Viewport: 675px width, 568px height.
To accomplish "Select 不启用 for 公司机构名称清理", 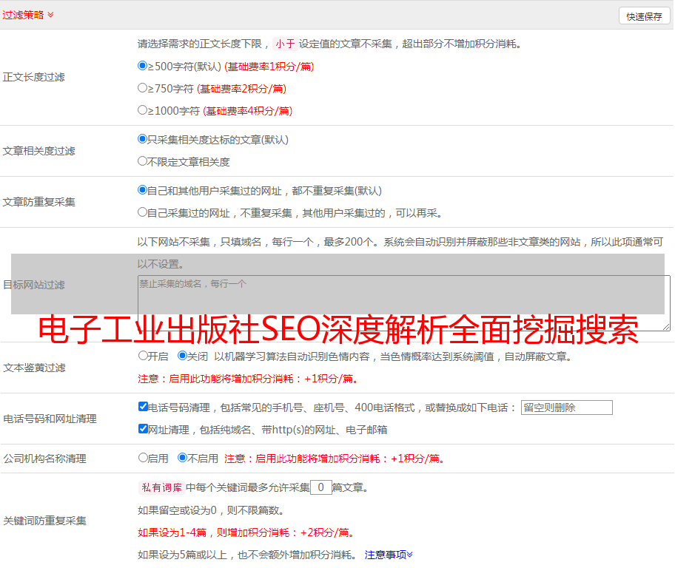I will click(x=183, y=458).
